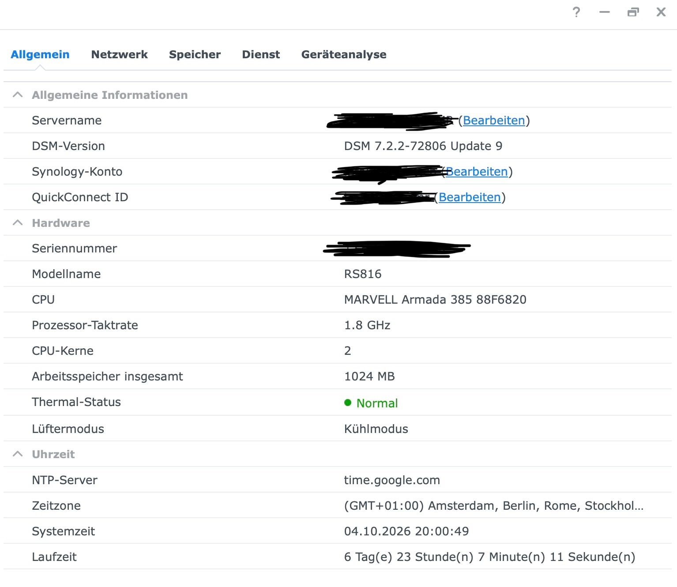Click the Synology-Konto label
The height and width of the screenshot is (587, 677).
click(x=77, y=172)
